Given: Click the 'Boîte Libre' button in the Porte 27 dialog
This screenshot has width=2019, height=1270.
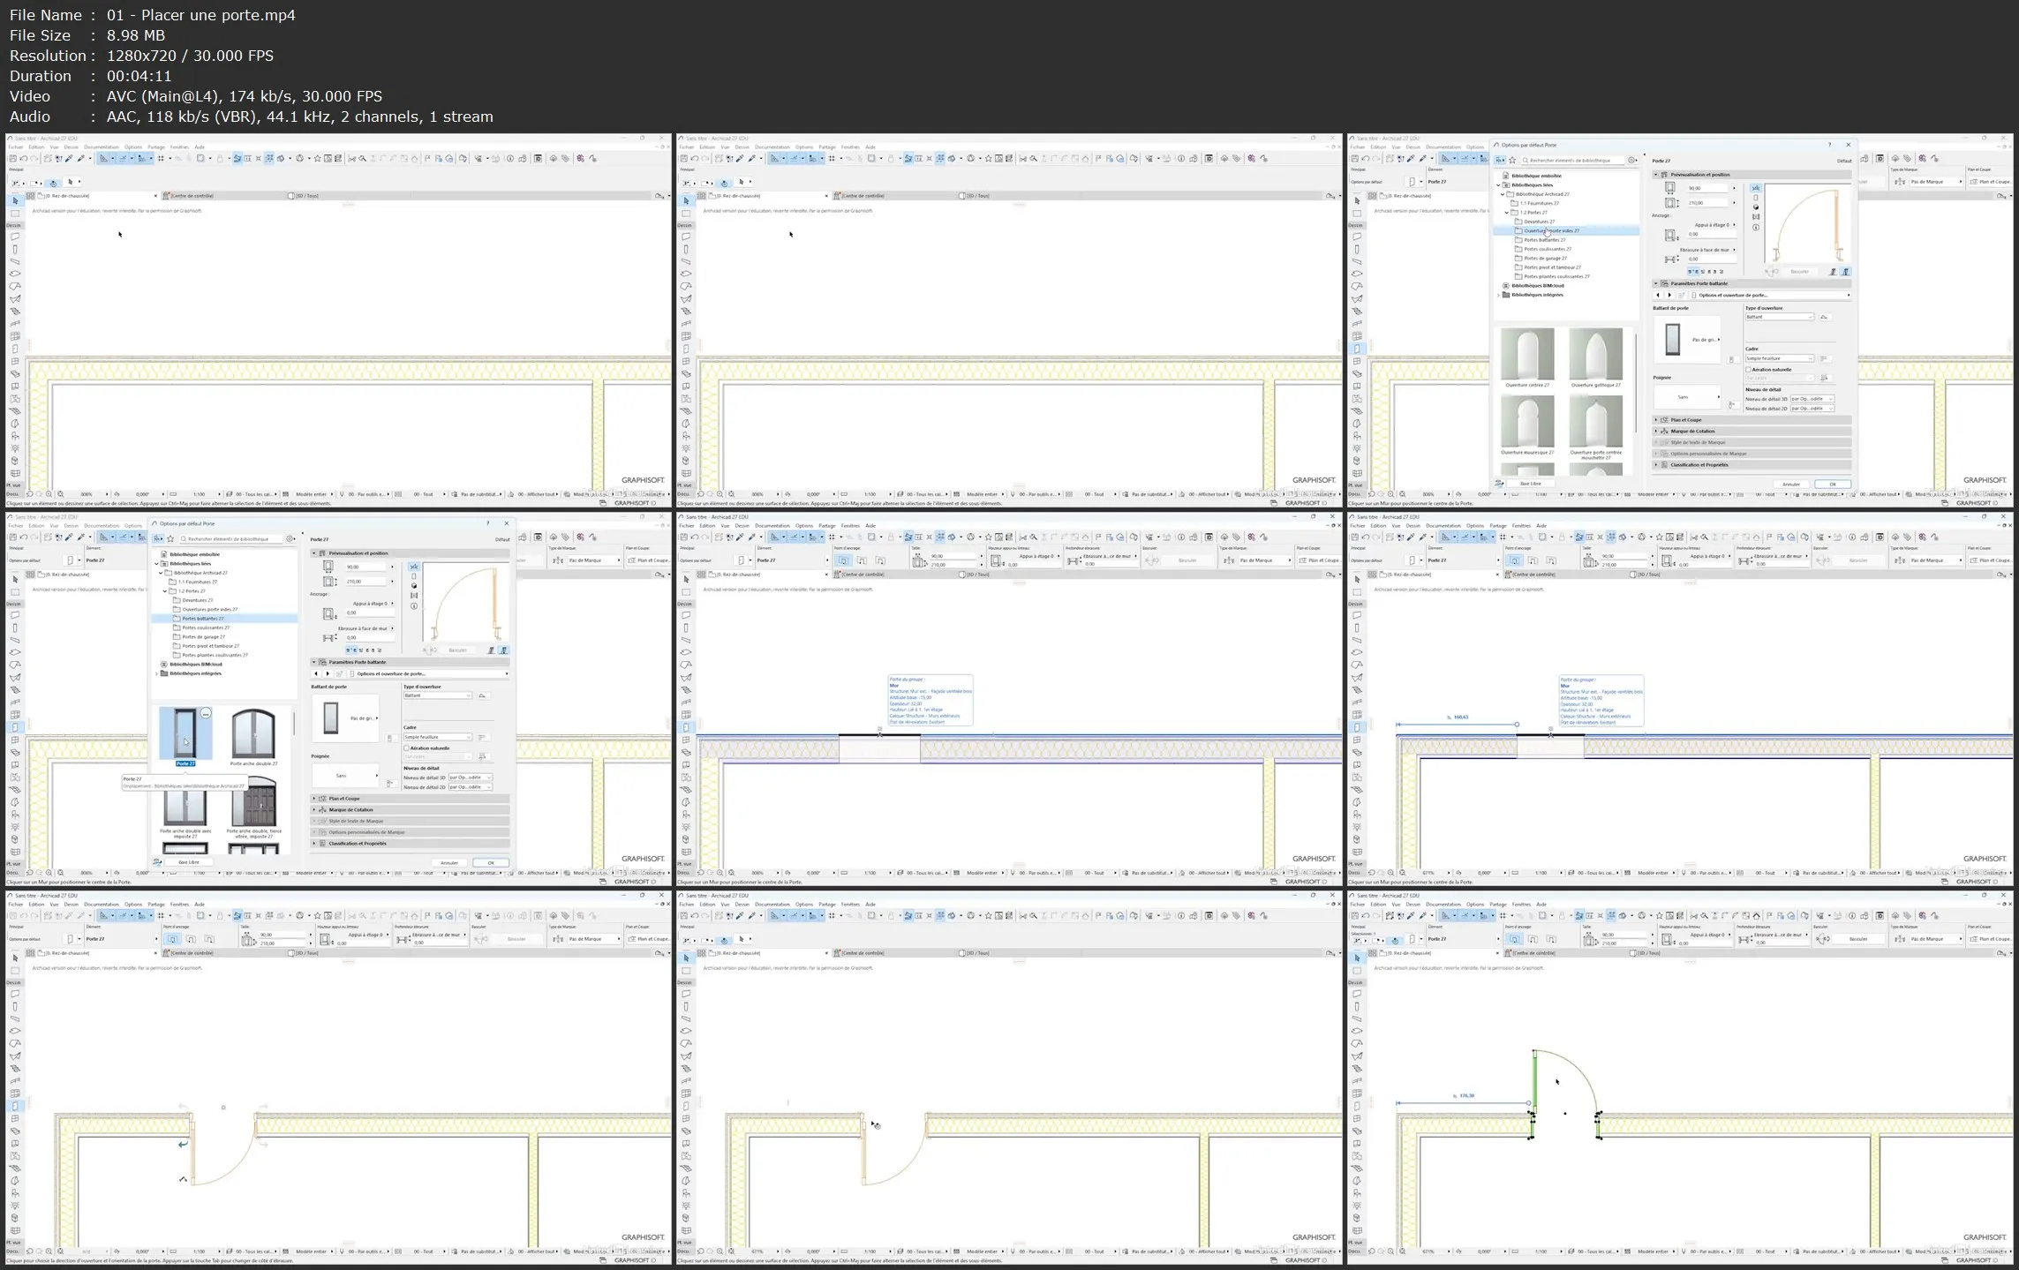Looking at the screenshot, I should 189,862.
